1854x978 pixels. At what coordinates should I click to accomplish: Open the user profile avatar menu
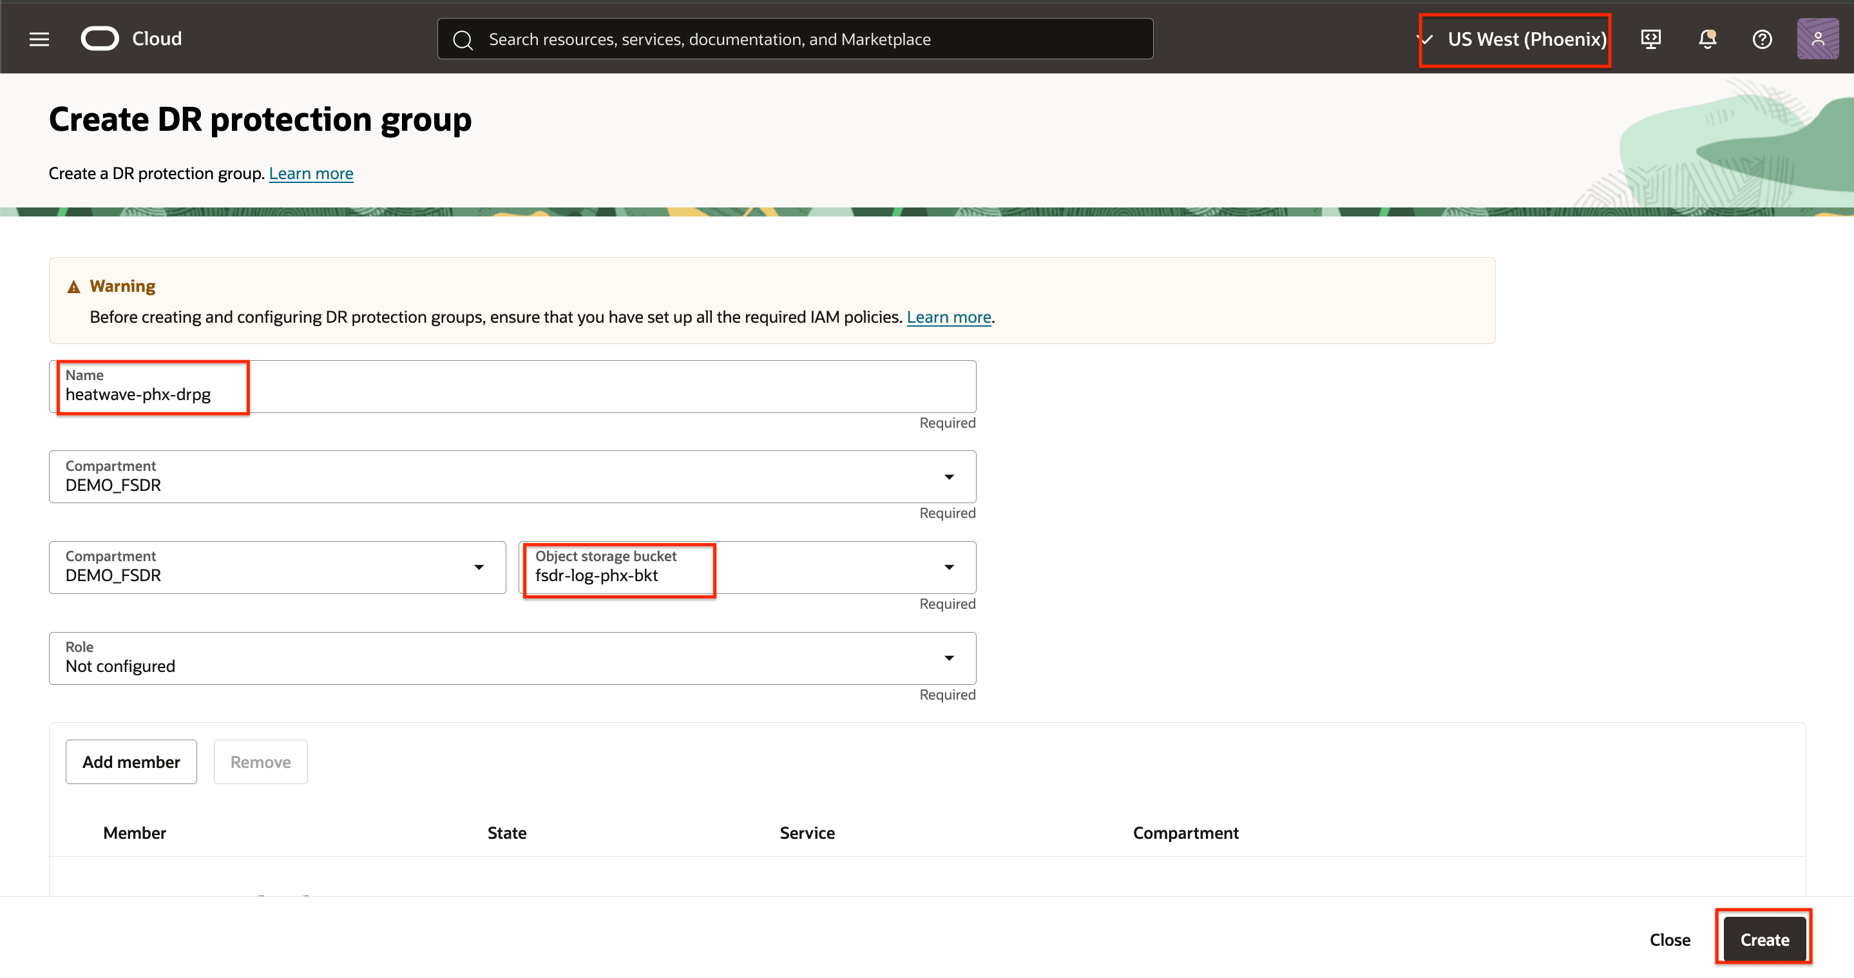[1817, 39]
